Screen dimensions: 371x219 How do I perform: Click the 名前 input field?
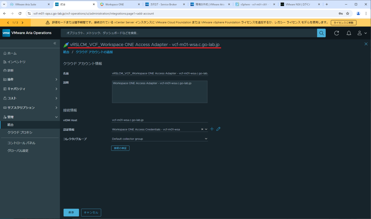[160, 73]
